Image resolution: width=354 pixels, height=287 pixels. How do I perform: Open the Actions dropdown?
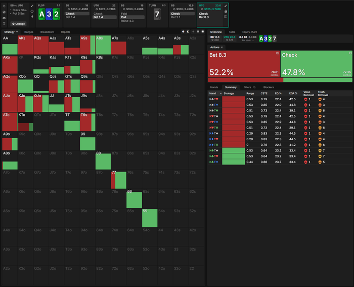tap(216, 47)
